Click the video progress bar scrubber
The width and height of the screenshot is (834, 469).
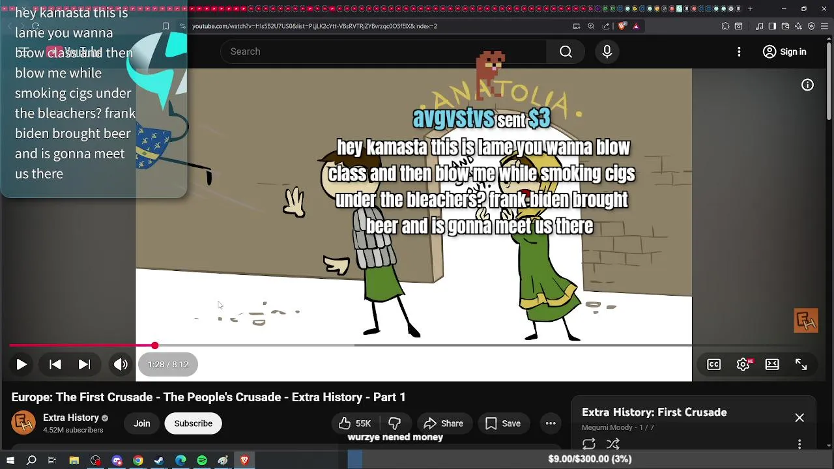click(154, 345)
